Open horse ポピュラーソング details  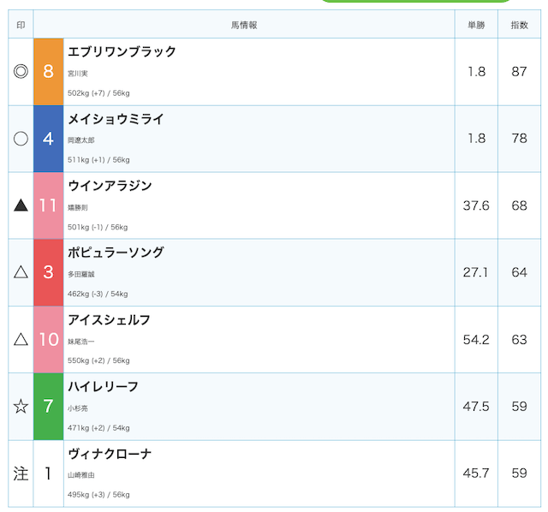[x=116, y=253]
